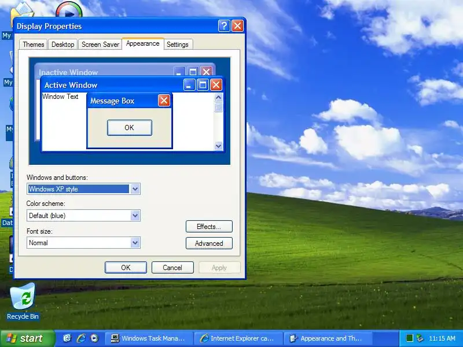
Task: Click the Windows XP style selected value
Action: (x=79, y=189)
